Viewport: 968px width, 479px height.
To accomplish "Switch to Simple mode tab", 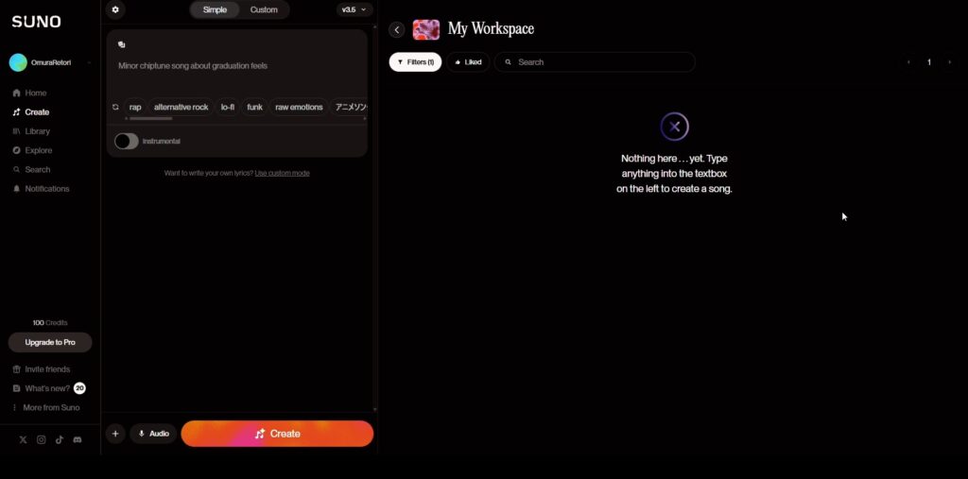I will point(215,9).
